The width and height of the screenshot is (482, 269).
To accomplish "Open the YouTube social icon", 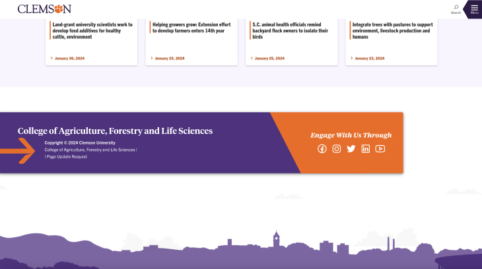I will coord(380,149).
